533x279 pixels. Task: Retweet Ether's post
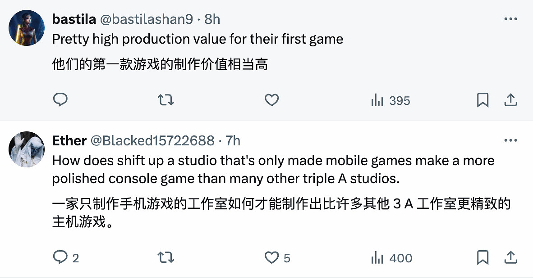point(165,257)
